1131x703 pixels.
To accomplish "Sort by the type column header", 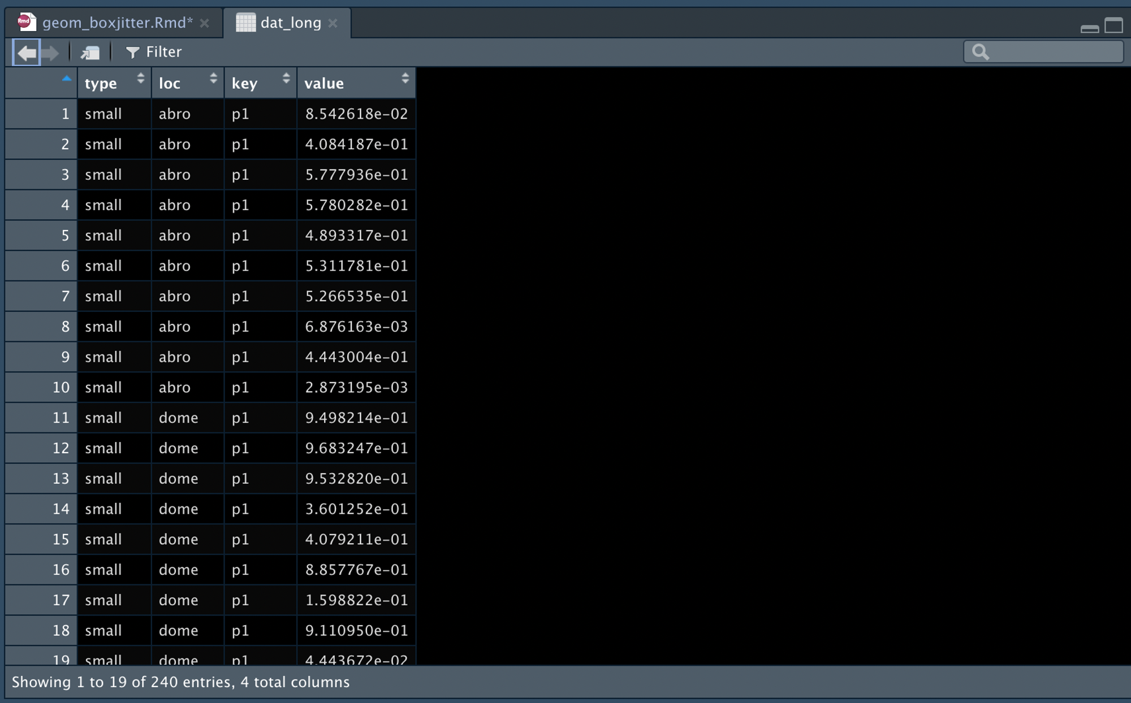I will coord(114,83).
